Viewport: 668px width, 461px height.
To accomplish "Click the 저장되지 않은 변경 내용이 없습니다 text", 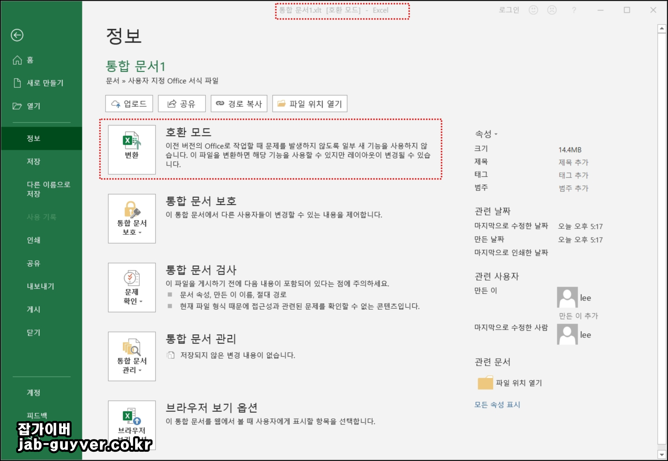I will (x=238, y=355).
